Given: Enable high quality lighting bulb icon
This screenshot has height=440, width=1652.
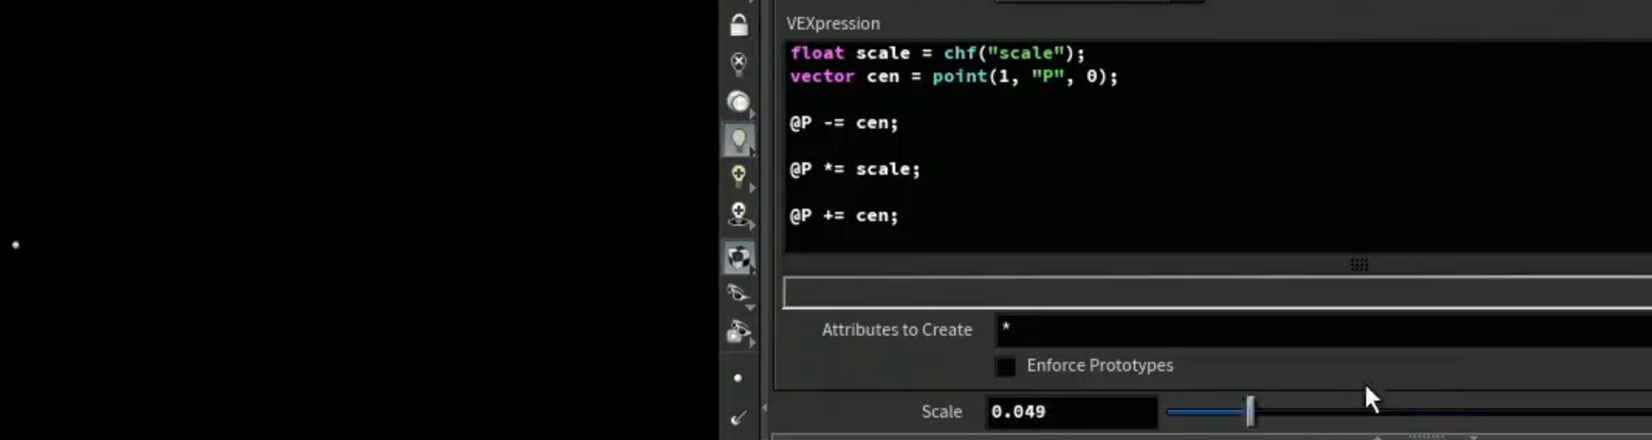Looking at the screenshot, I should pyautogui.click(x=739, y=176).
